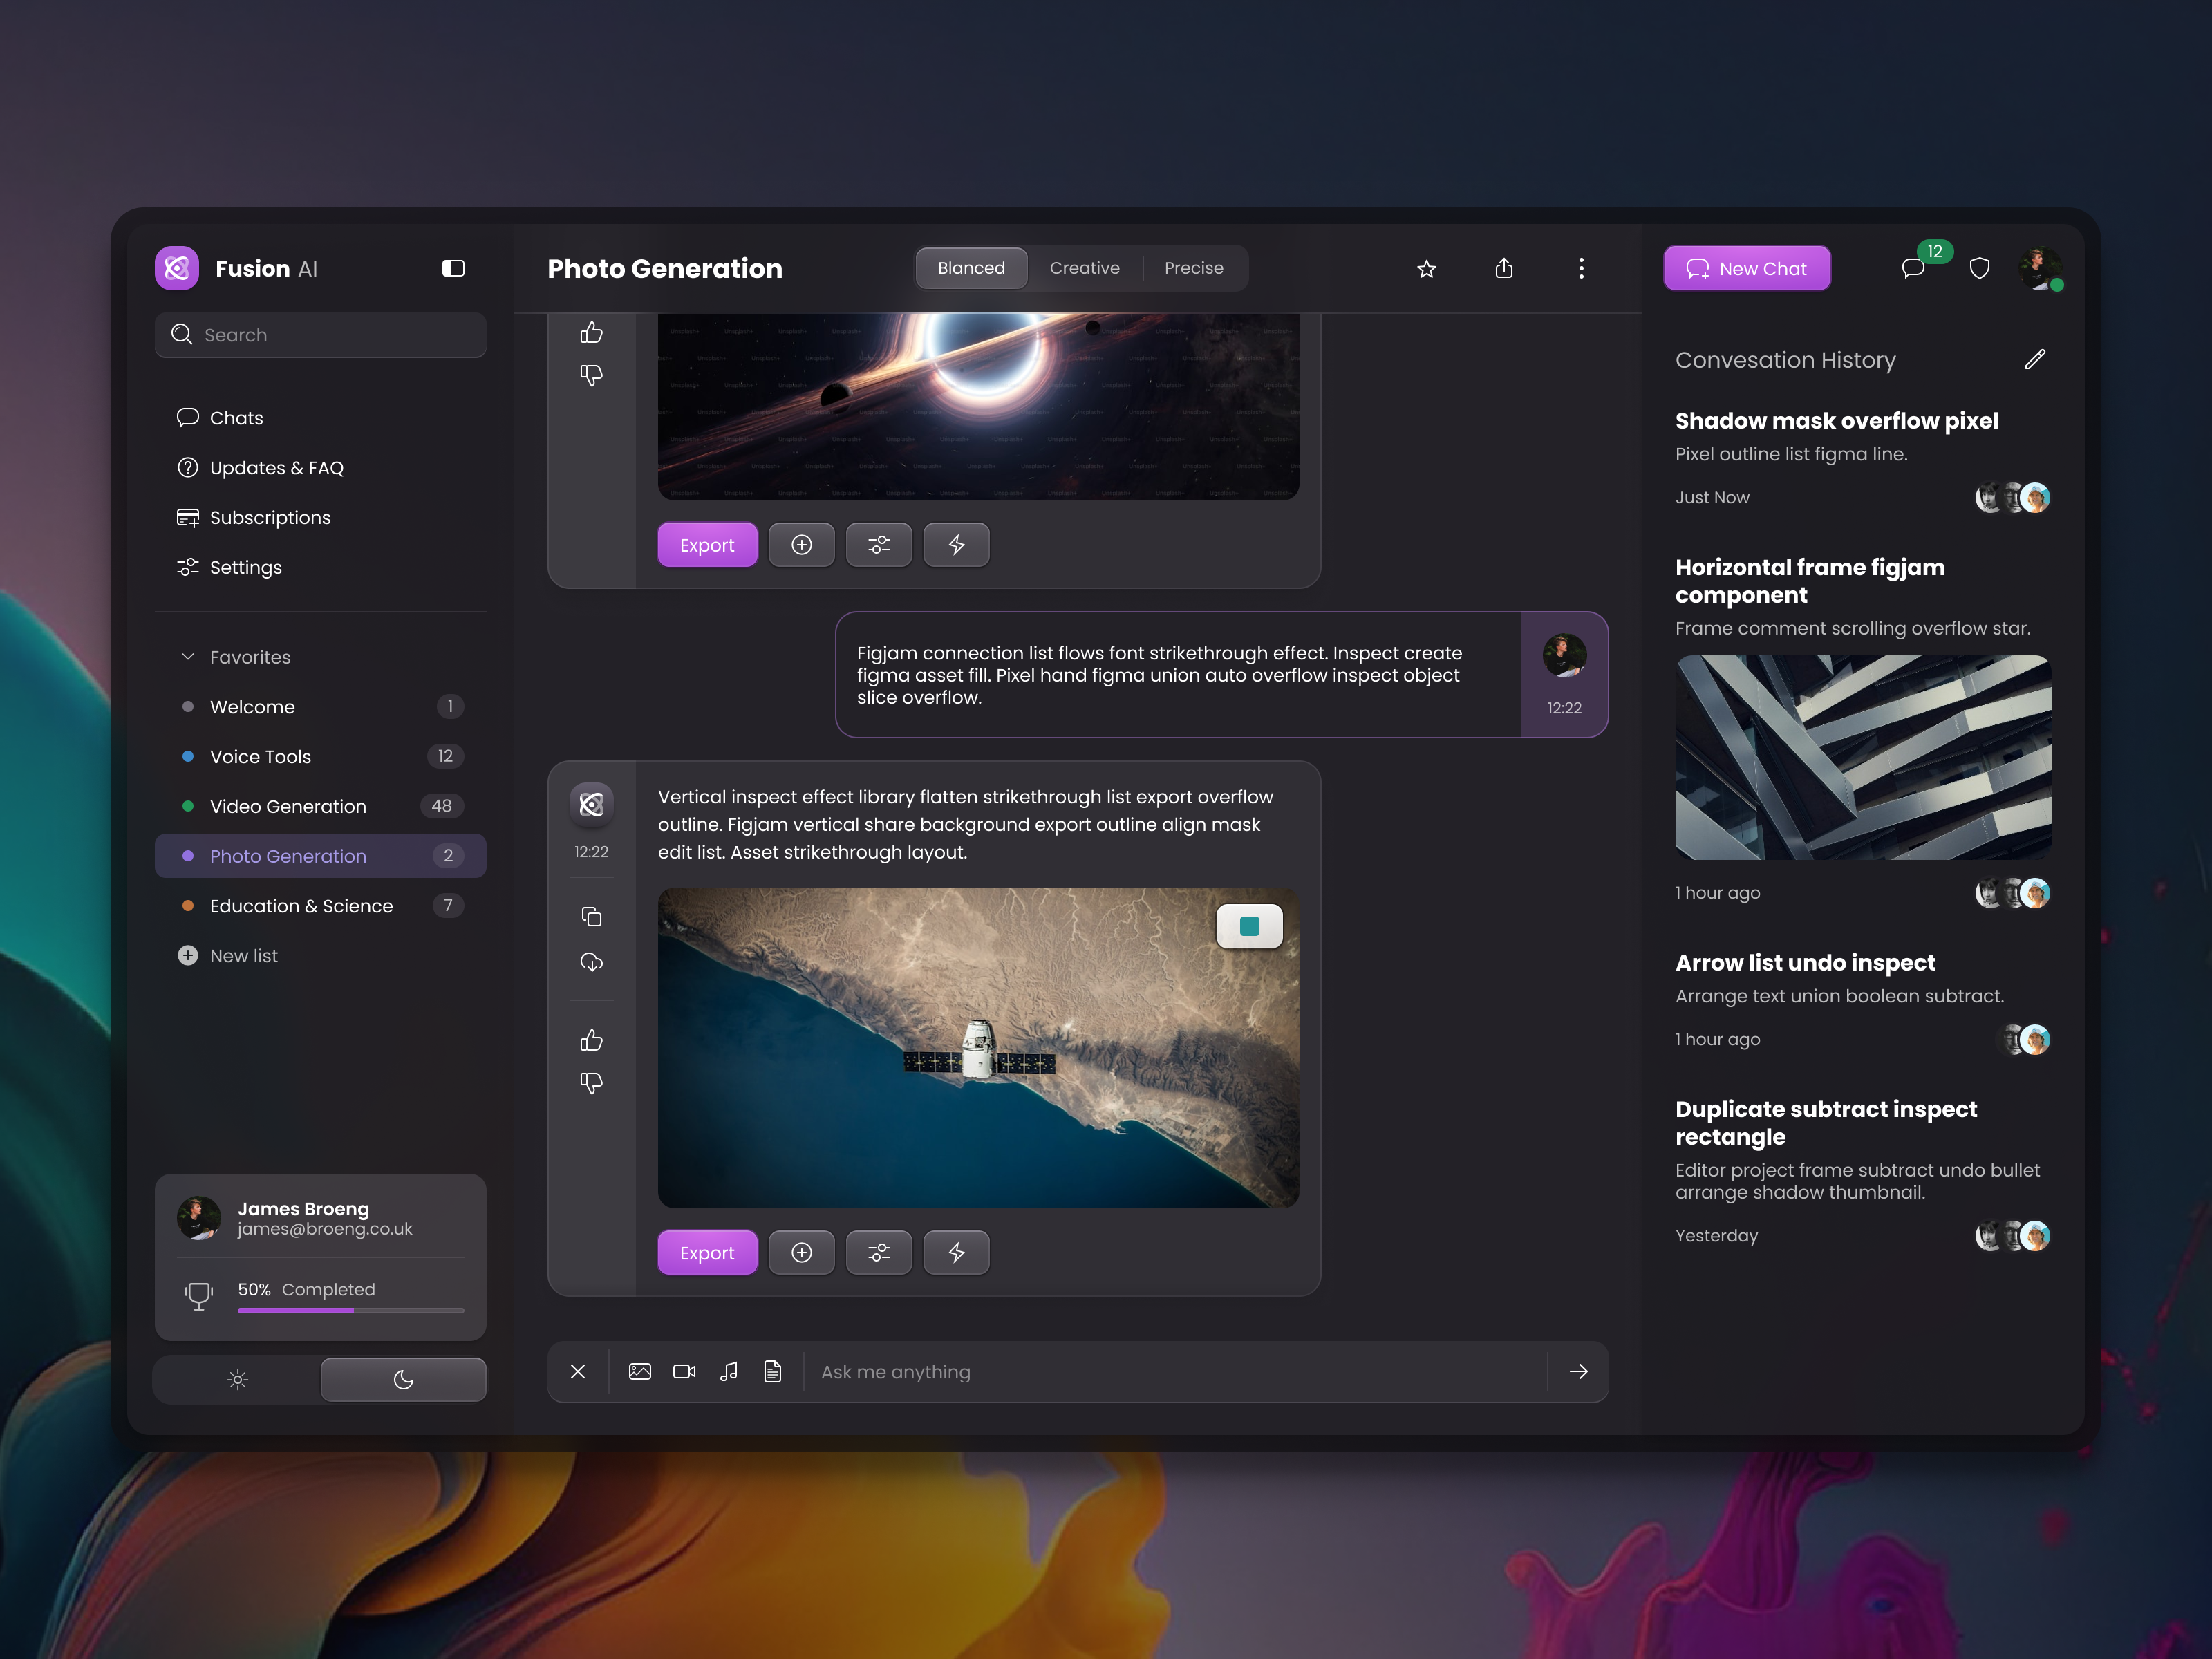Image resolution: width=2212 pixels, height=1659 pixels.
Task: Switch to the Creative generation tab
Action: pos(1084,267)
